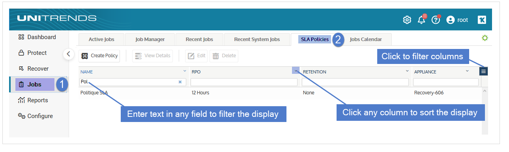The width and height of the screenshot is (509, 152).
Task: Switch to the Active Jobs tab
Action: click(x=101, y=39)
